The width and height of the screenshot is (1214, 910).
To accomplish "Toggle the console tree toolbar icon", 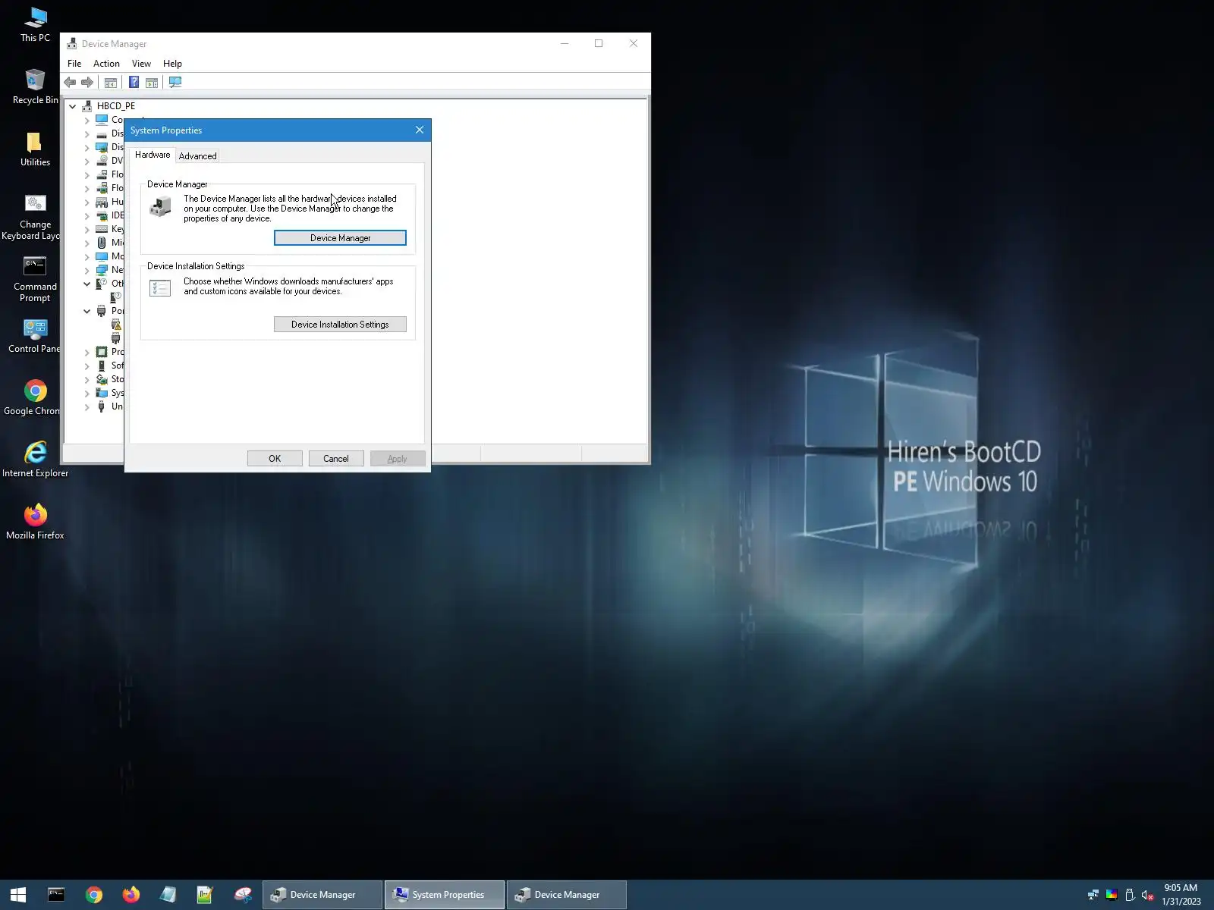I will [111, 83].
